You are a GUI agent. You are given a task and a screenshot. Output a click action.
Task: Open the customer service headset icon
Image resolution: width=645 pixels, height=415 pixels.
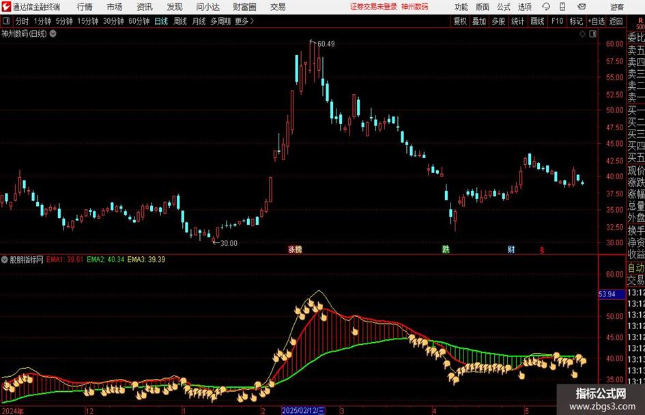[546, 7]
